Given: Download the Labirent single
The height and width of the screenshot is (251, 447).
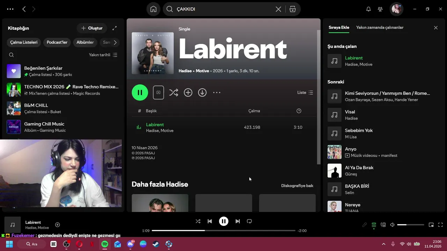Looking at the screenshot, I should (x=202, y=92).
